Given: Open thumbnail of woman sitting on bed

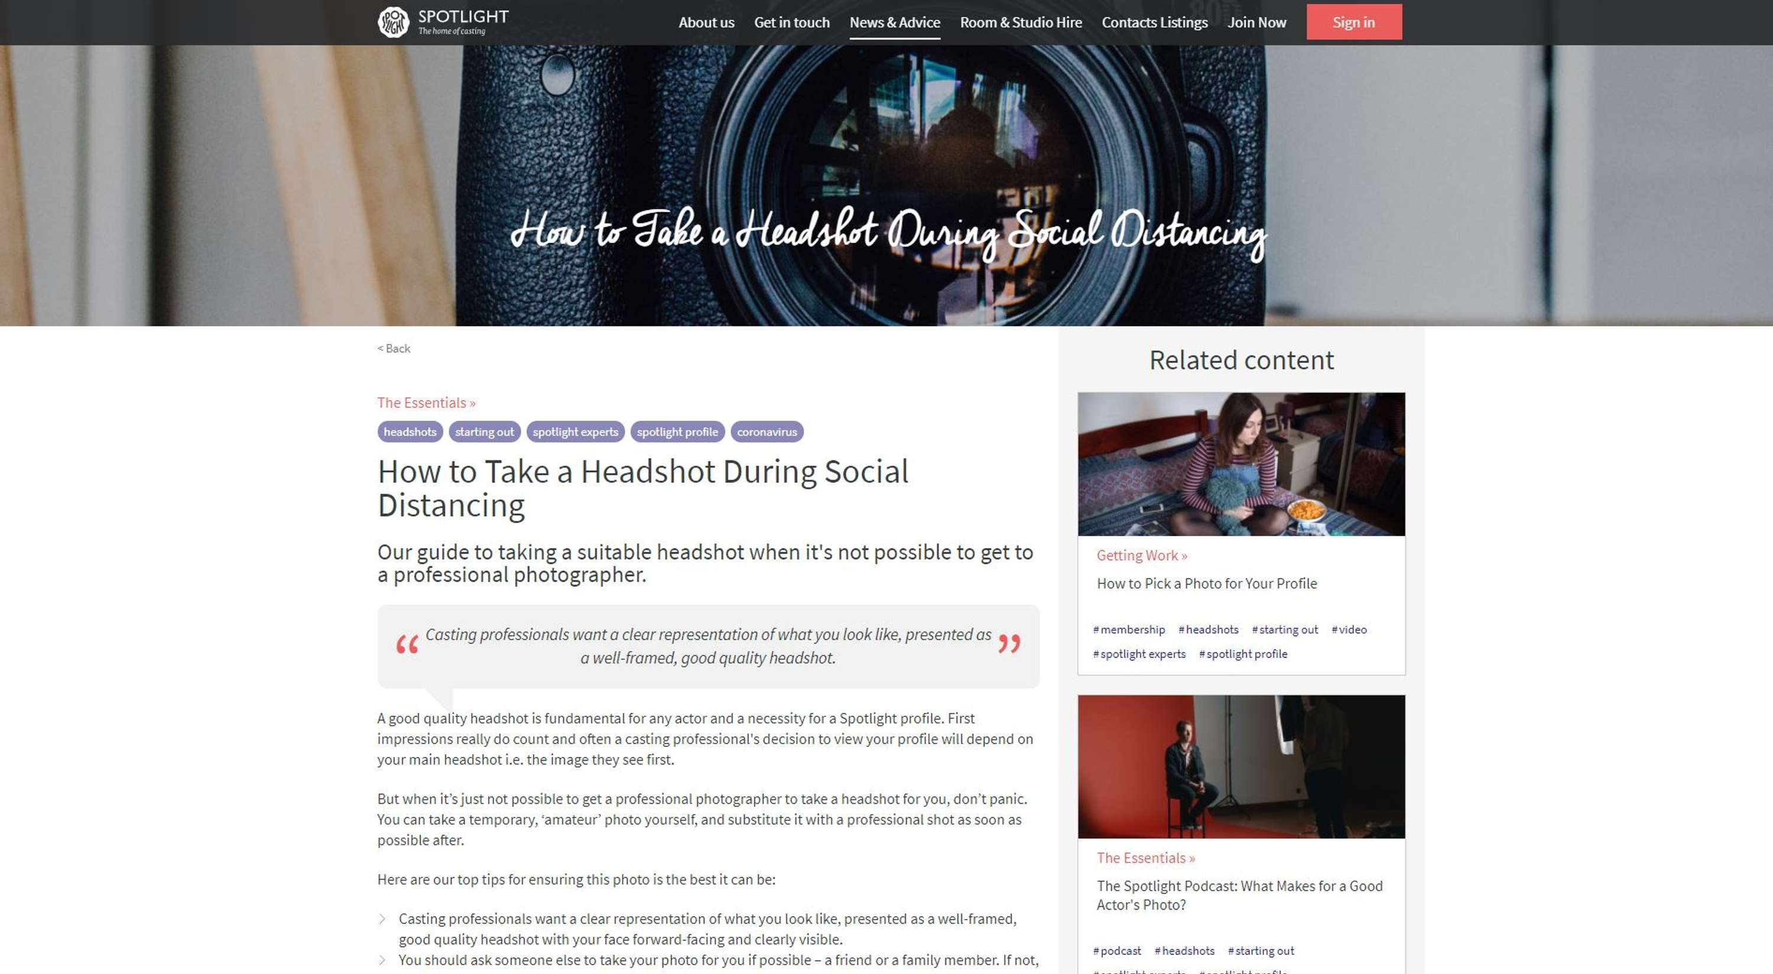Looking at the screenshot, I should click(1241, 464).
